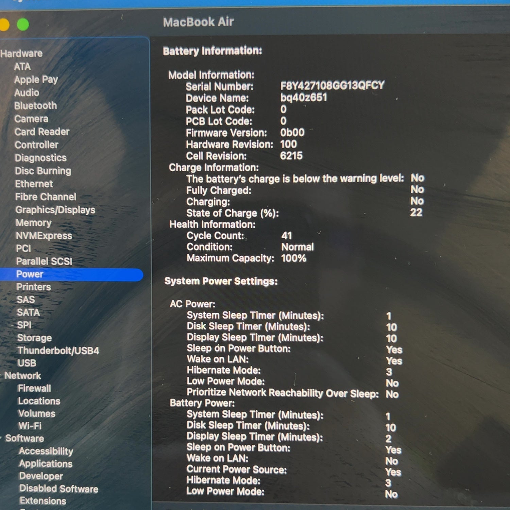Select serial number F8Y427108GG13QFCY
The height and width of the screenshot is (510, 510).
[332, 85]
